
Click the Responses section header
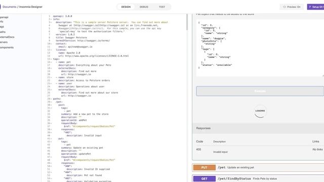coord(258,128)
